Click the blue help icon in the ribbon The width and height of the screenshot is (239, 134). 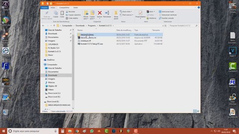(199, 7)
